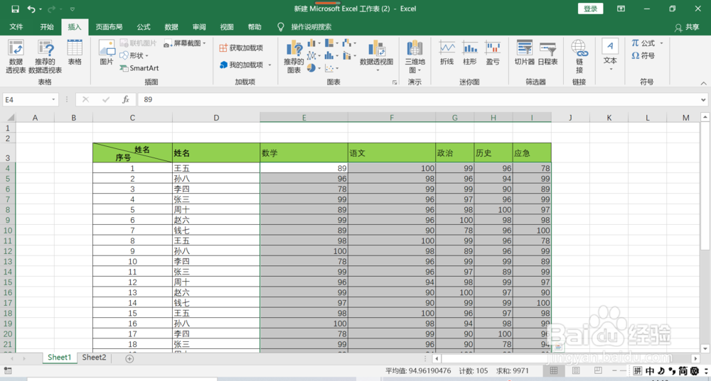
Task: Open Ribbon Display Options button
Action: (x=621, y=9)
